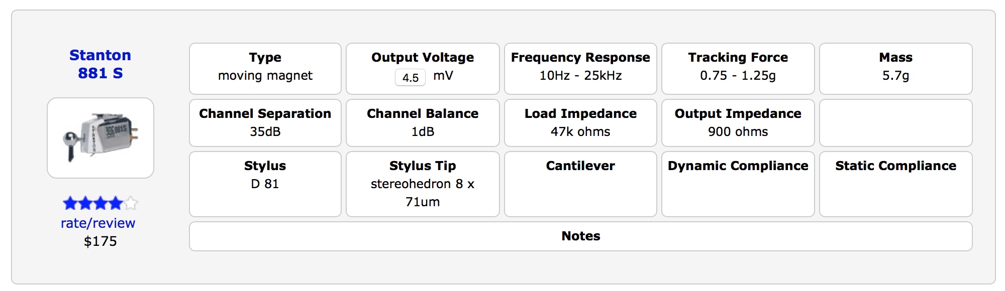The width and height of the screenshot is (1005, 291).
Task: Click the Type moving magnet cell
Action: (265, 69)
